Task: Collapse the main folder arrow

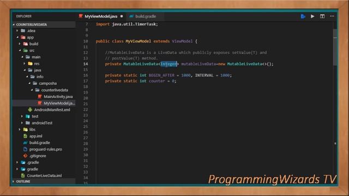Action: coord(22,57)
